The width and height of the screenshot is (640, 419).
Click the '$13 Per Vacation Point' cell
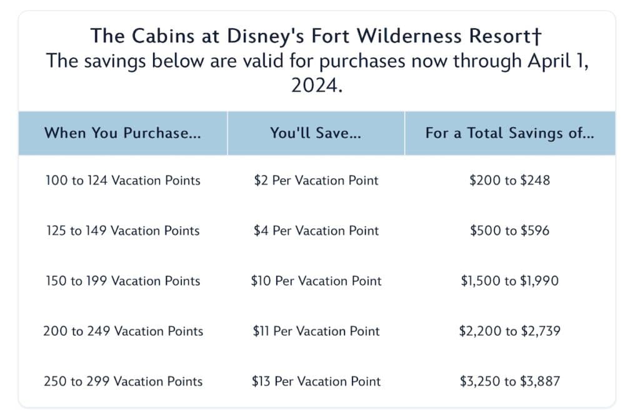316,381
